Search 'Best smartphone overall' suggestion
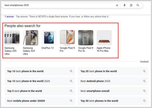This screenshot has width=152, height=108. pos(113,91)
